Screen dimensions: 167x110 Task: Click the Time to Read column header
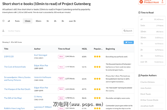click(x=64, y=49)
